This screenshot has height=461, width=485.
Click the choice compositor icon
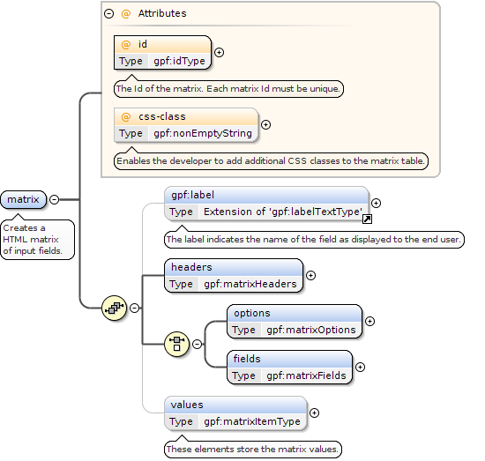click(176, 344)
